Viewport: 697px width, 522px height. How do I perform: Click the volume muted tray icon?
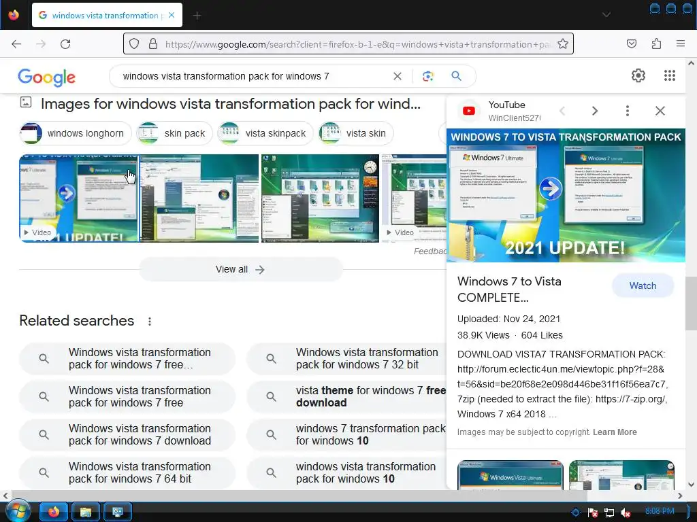click(x=626, y=512)
